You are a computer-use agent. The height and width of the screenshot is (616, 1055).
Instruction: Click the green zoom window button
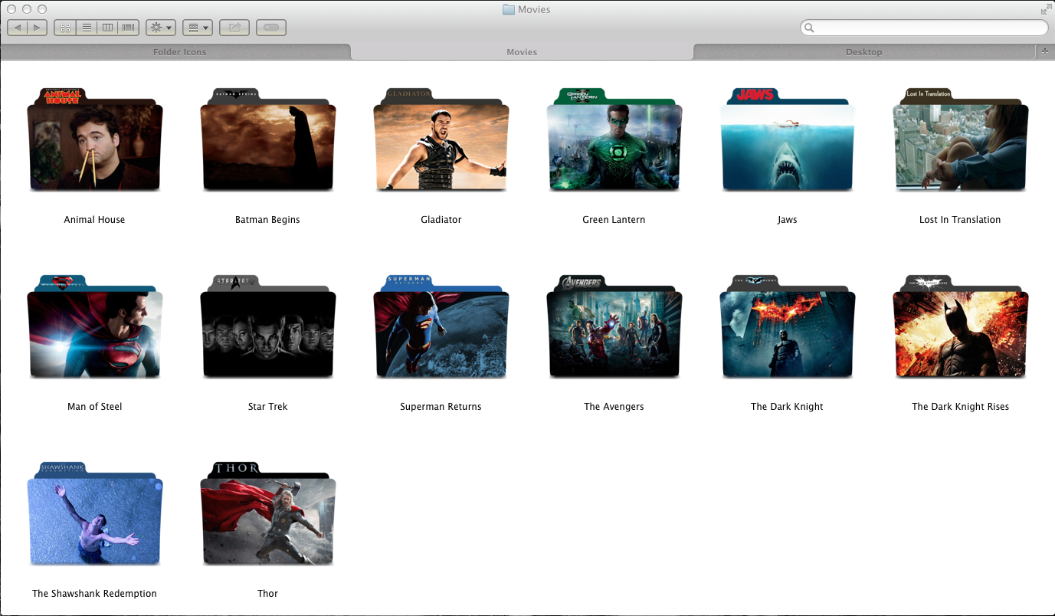click(x=42, y=9)
